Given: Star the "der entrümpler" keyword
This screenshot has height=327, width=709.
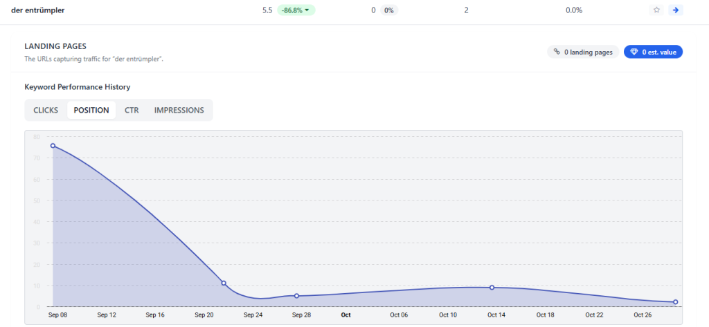Looking at the screenshot, I should (656, 10).
